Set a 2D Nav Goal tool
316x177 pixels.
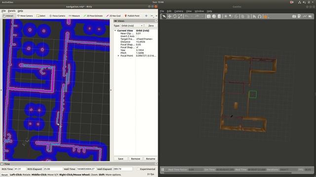pyautogui.click(x=114, y=16)
